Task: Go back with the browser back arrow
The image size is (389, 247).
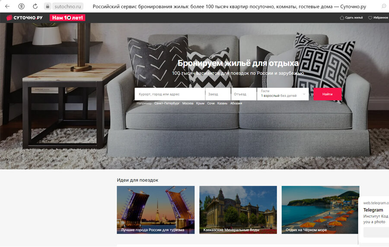Action: pyautogui.click(x=7, y=6)
